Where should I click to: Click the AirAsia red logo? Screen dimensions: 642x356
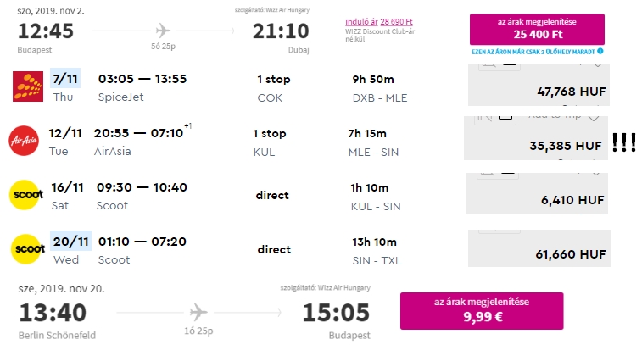click(24, 141)
